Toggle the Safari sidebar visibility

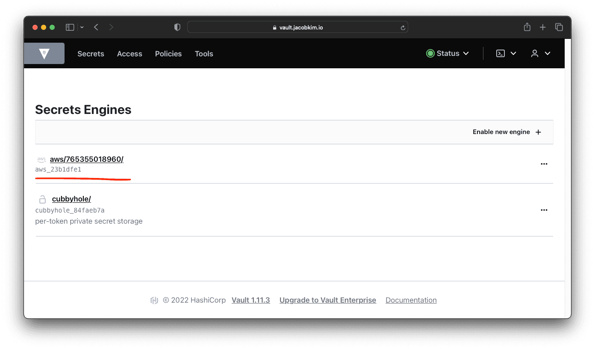(70, 27)
